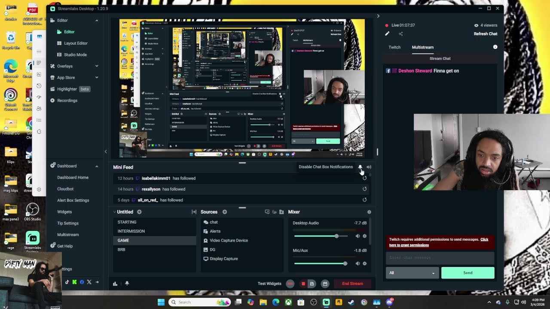Screen dimensions: 550x309
Task: Open the Highlighter beta item
Action: tap(70, 89)
